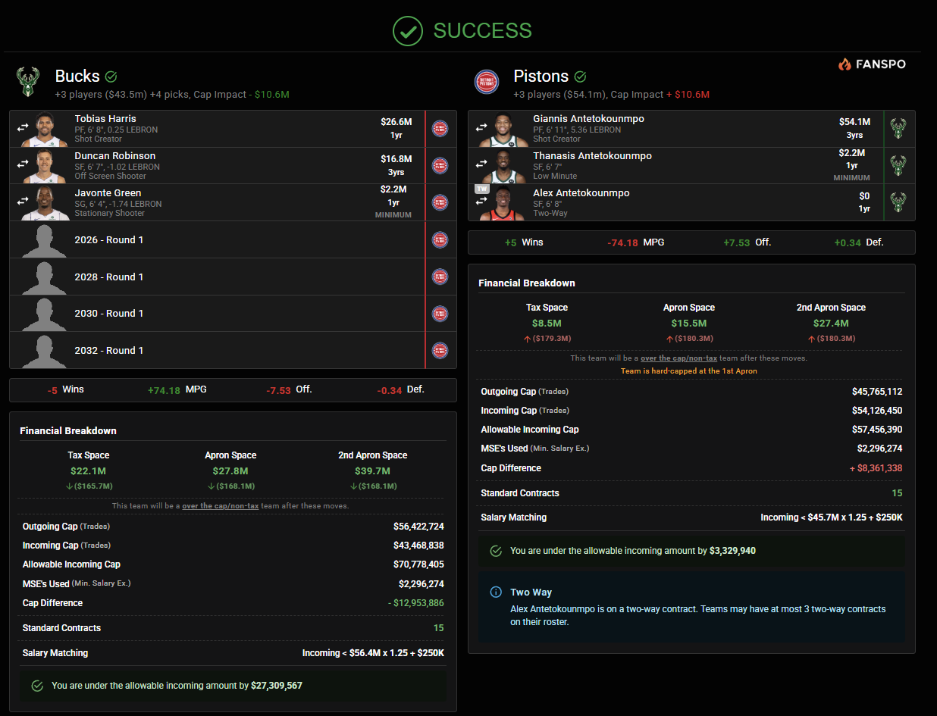
Task: Select the Duncan Robinson name
Action: (115, 155)
